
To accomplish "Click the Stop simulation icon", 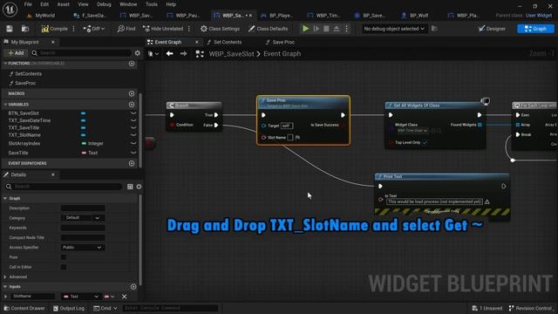I will click(326, 29).
